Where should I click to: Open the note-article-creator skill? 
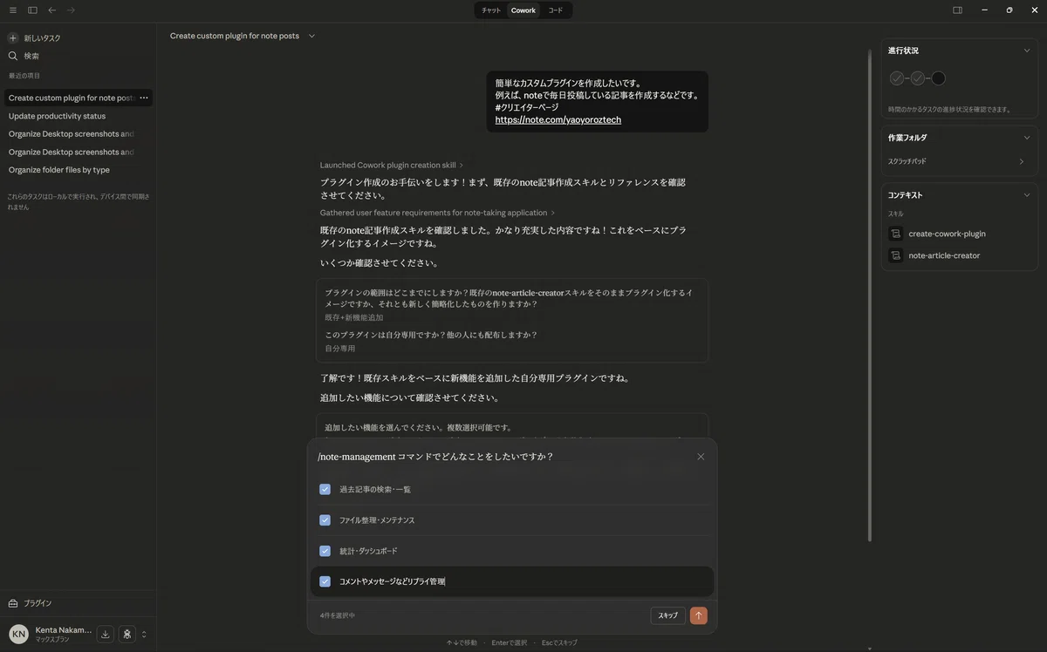coord(944,255)
